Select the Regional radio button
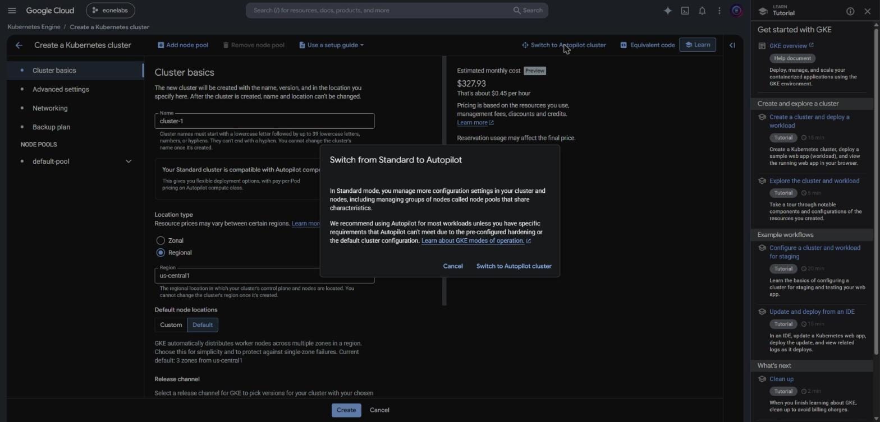Screen dimensions: 880x422 pyautogui.click(x=161, y=253)
